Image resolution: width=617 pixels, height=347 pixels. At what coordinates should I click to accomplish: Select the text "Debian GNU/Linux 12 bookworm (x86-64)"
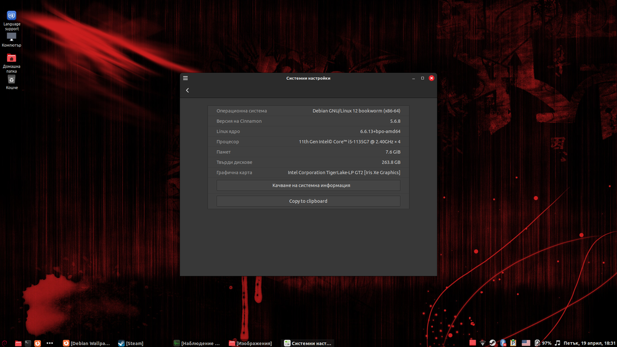coord(356,111)
